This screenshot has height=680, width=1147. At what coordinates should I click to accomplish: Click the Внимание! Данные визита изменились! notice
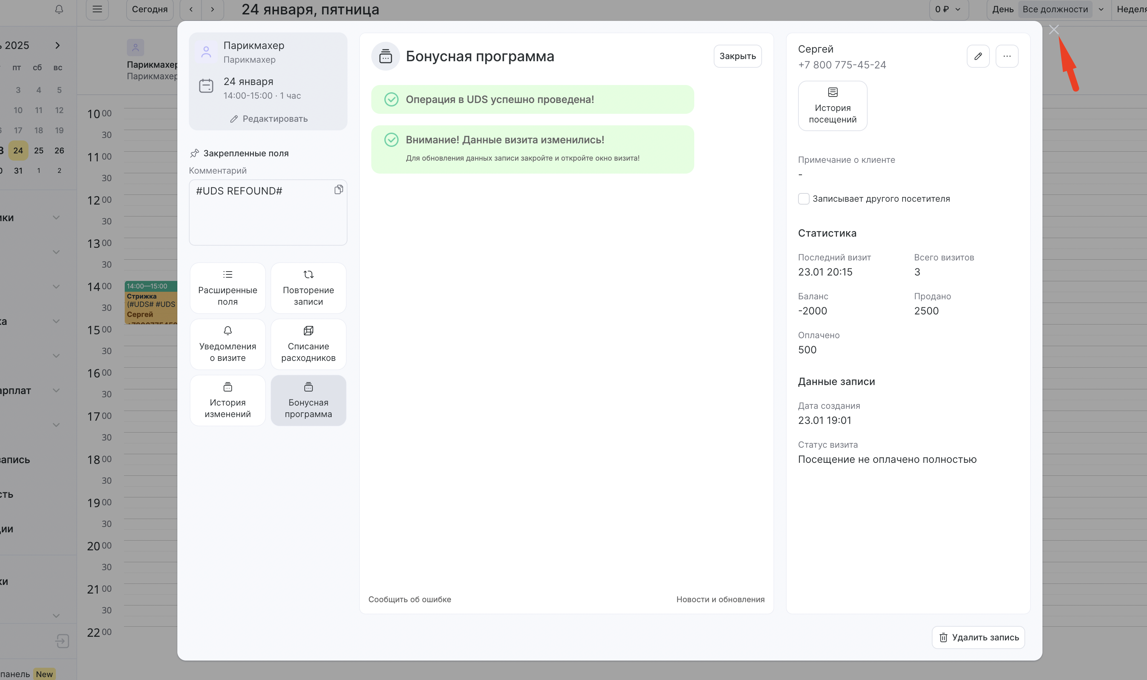pyautogui.click(x=532, y=149)
